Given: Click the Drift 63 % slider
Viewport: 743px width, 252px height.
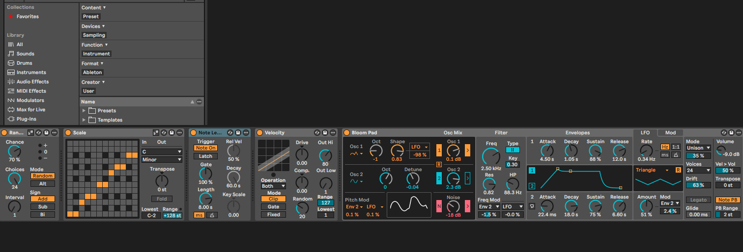Looking at the screenshot, I should pyautogui.click(x=698, y=185).
